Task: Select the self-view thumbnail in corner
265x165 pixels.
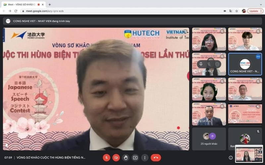Action: pos(249,154)
